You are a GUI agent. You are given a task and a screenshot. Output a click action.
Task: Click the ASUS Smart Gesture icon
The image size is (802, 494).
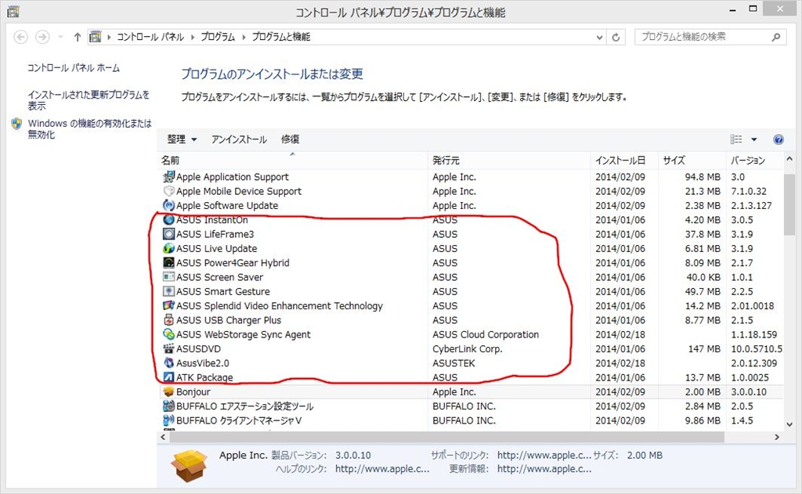point(168,291)
